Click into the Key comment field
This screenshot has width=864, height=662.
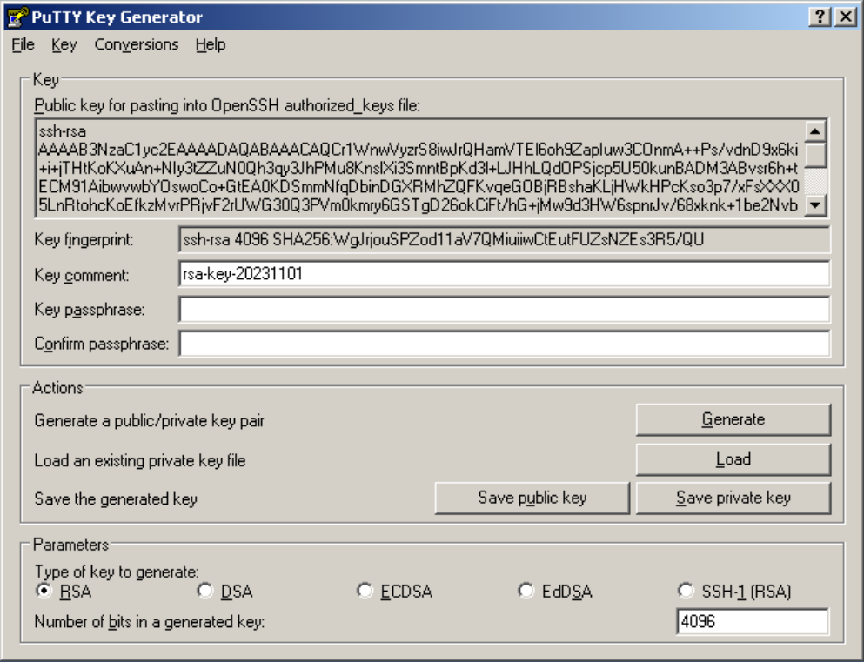pyautogui.click(x=504, y=274)
